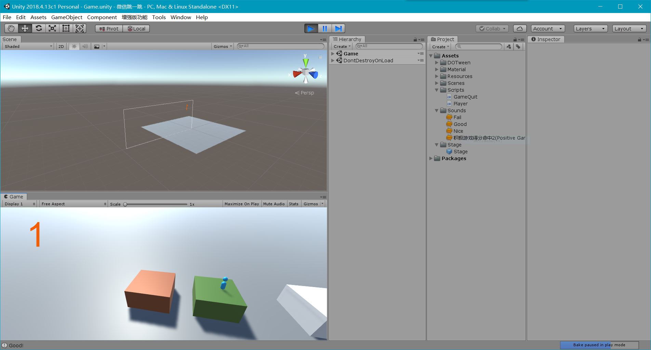
Task: Collapse the Assets folder
Action: pos(431,56)
